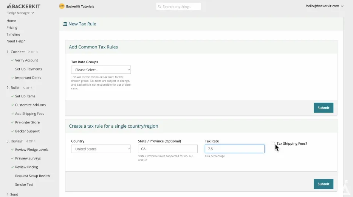
Task: Open the Pre-order Store step
Action: 27,122
